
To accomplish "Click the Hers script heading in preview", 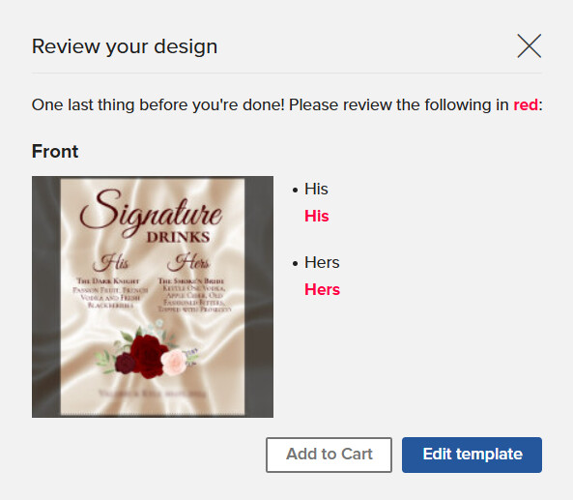I will coord(188,261).
